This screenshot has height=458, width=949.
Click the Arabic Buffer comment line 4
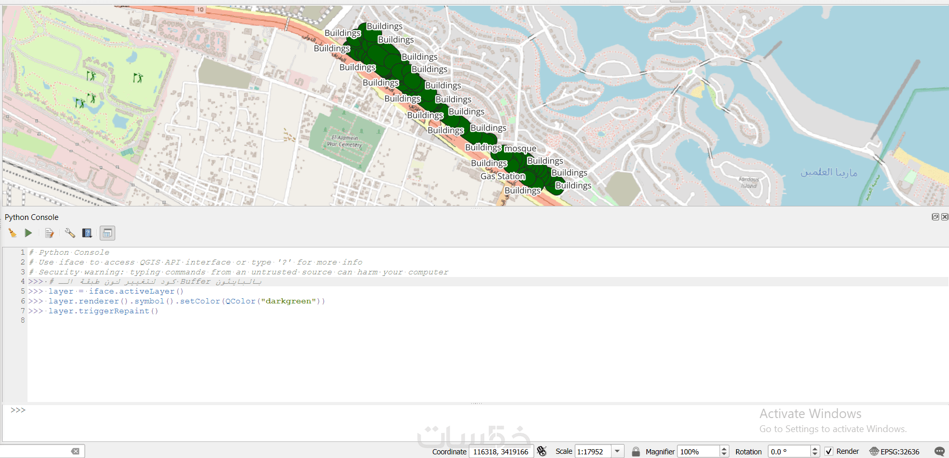point(155,282)
